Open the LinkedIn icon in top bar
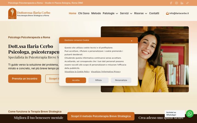197x123 pixels. click(x=182, y=3)
